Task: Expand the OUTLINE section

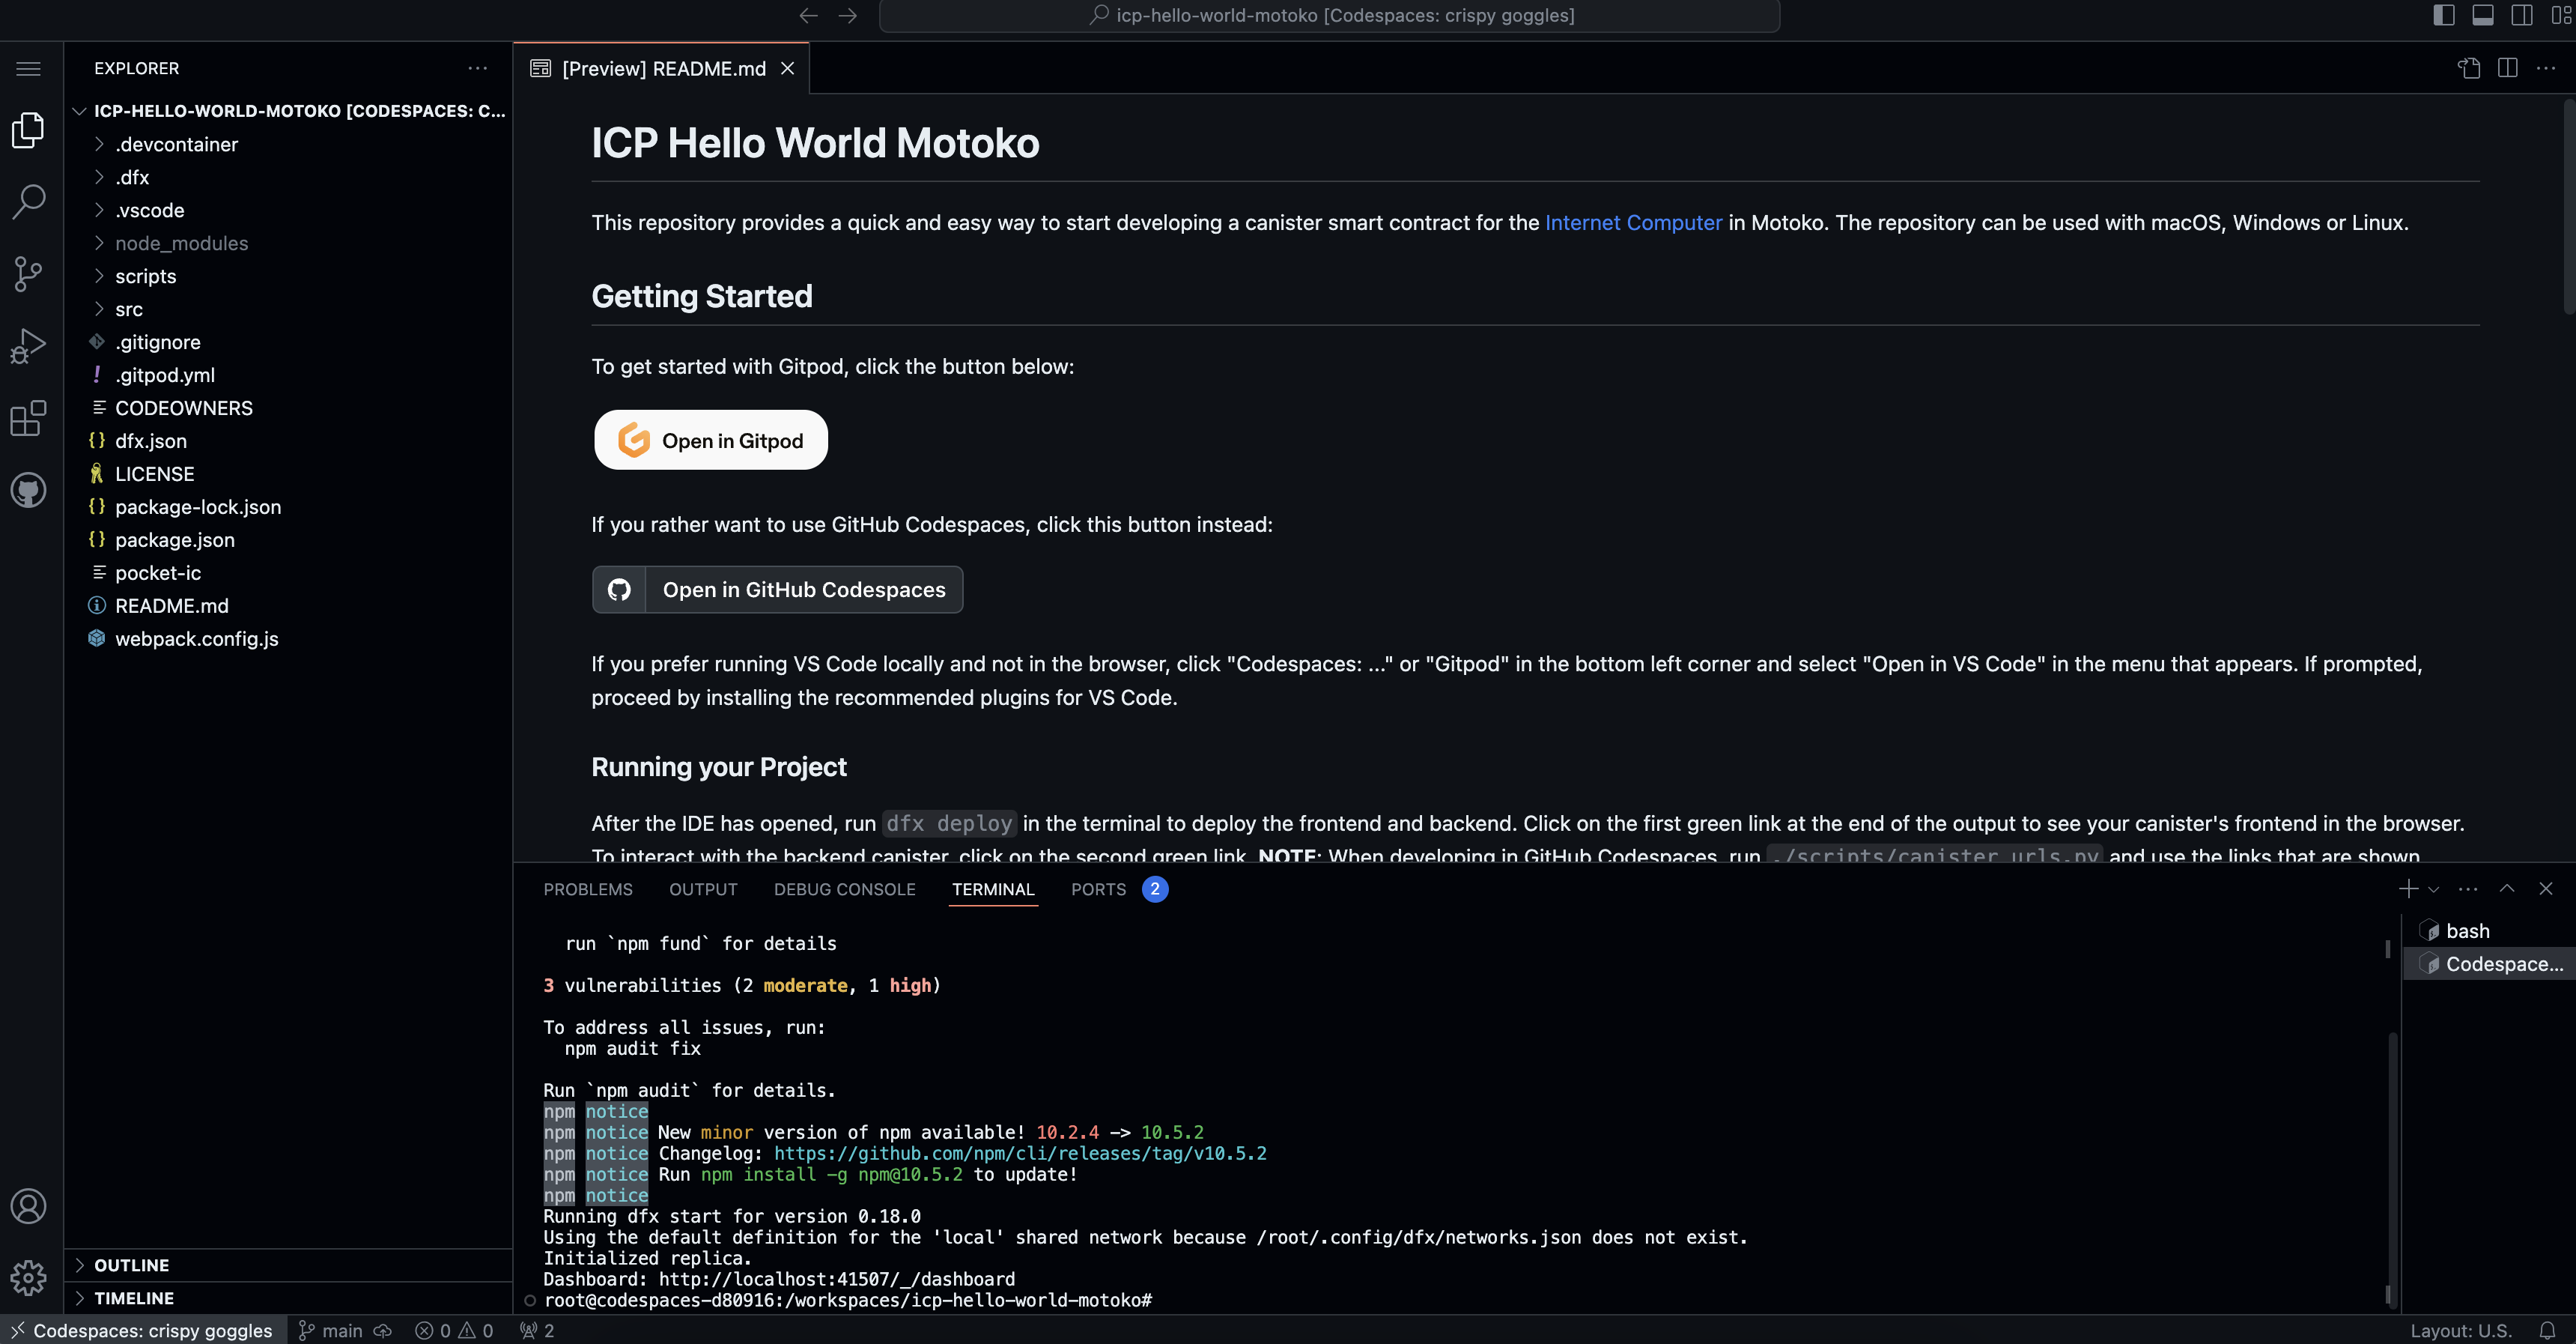Action: click(x=288, y=1265)
